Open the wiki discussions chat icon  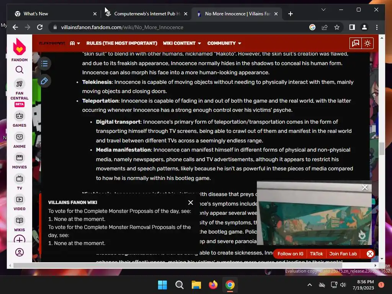point(355,43)
